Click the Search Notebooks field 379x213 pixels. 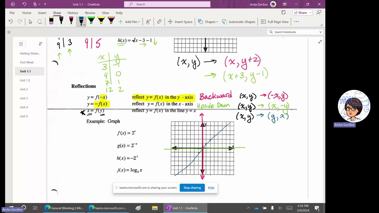tap(293, 32)
